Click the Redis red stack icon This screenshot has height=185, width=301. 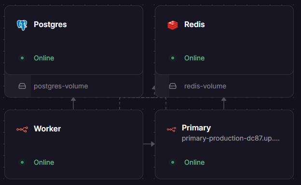(x=173, y=25)
